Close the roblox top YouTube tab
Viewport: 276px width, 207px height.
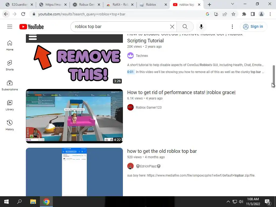[x=199, y=5]
